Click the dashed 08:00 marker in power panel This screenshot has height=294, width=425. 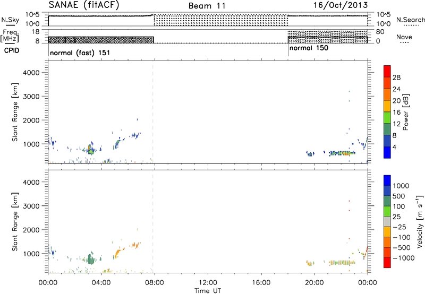pyautogui.click(x=153, y=112)
